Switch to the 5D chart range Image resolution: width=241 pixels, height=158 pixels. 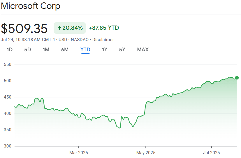(28, 50)
